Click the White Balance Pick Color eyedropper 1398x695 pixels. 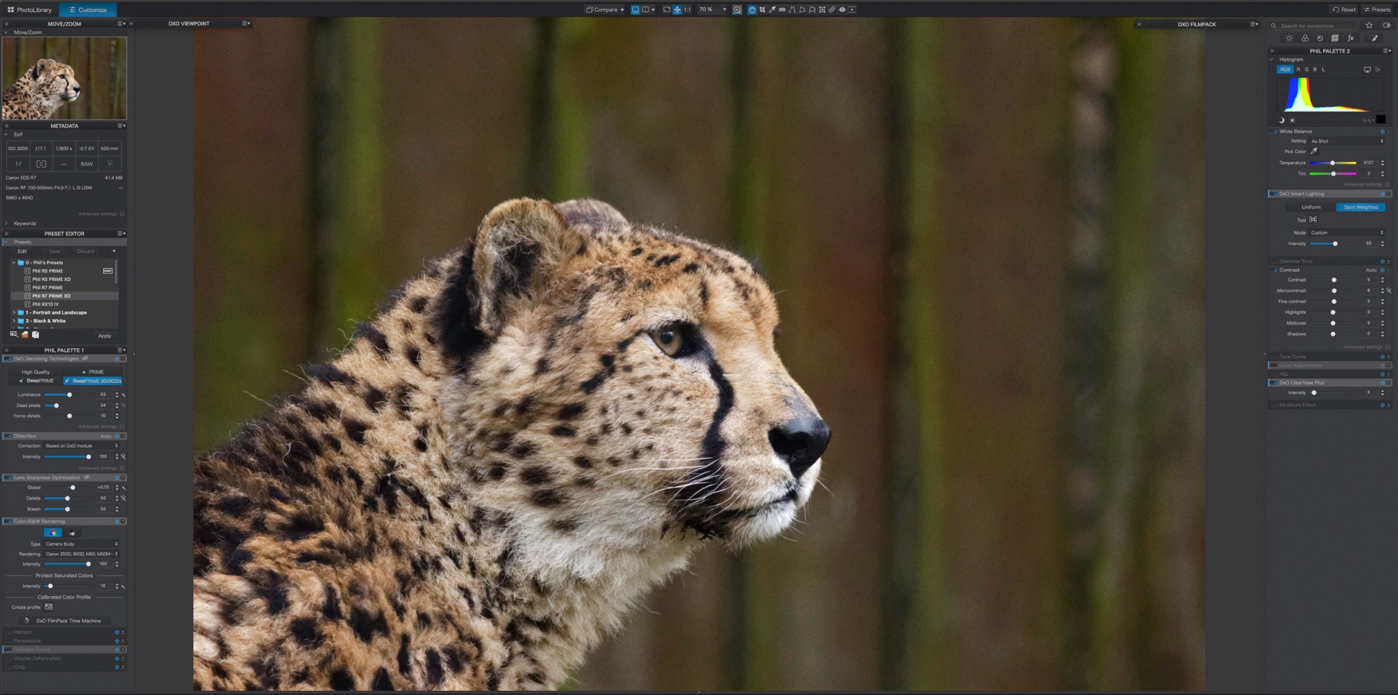tap(1314, 152)
